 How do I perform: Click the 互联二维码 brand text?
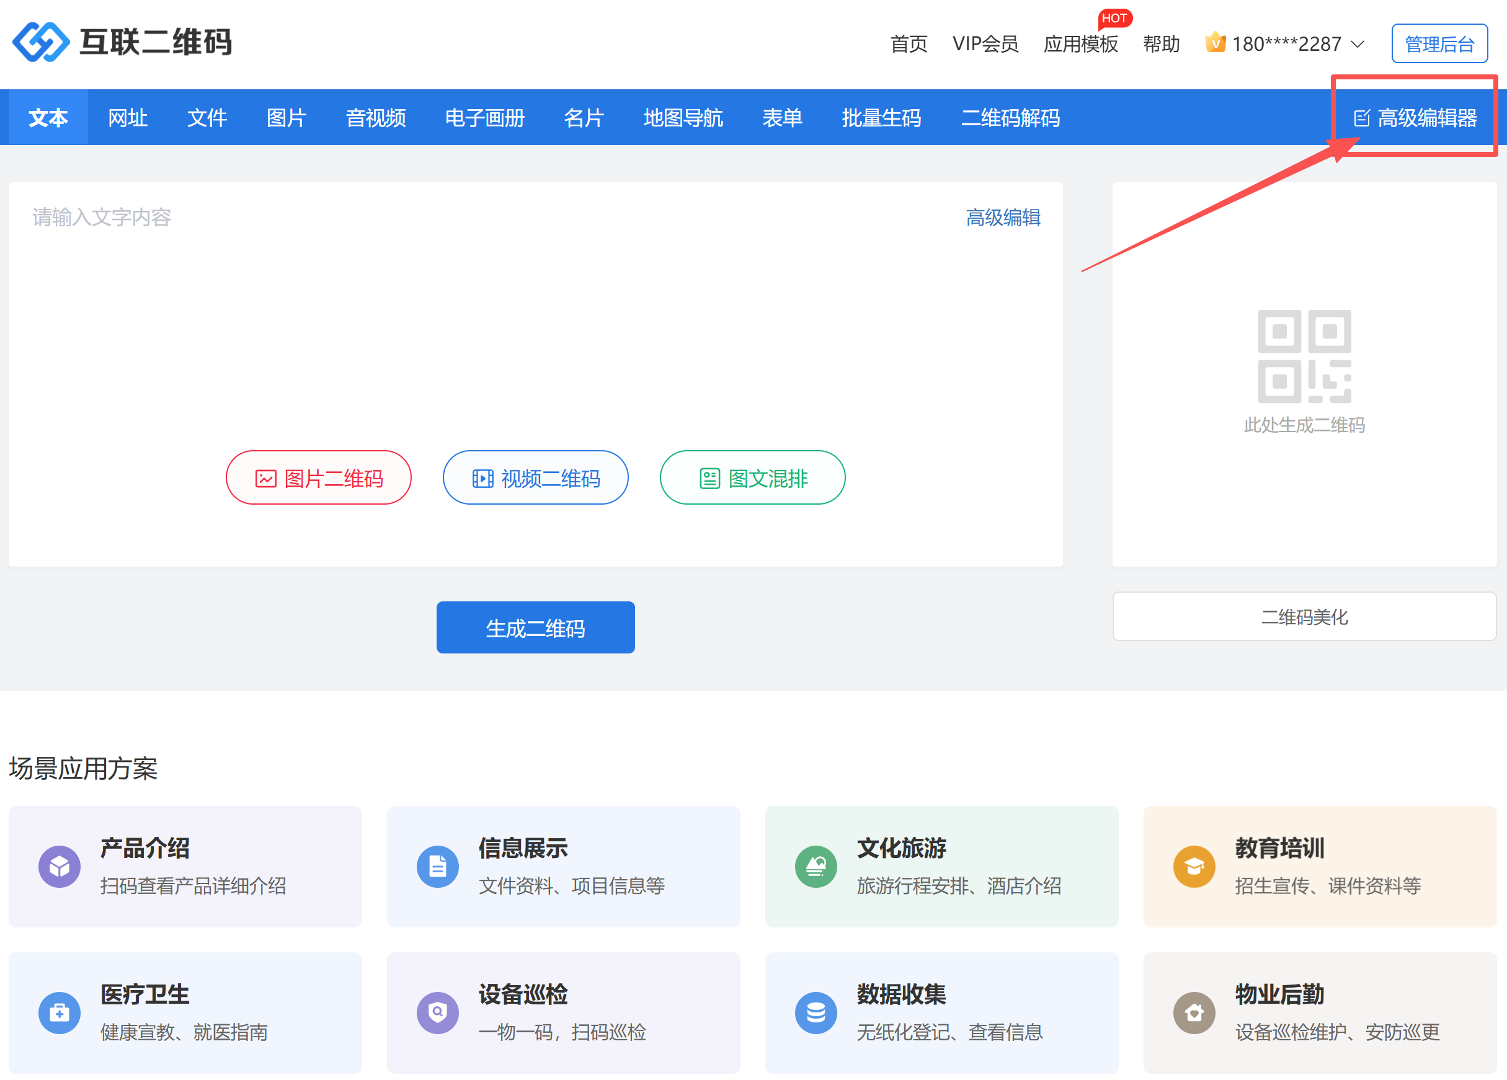coord(156,42)
